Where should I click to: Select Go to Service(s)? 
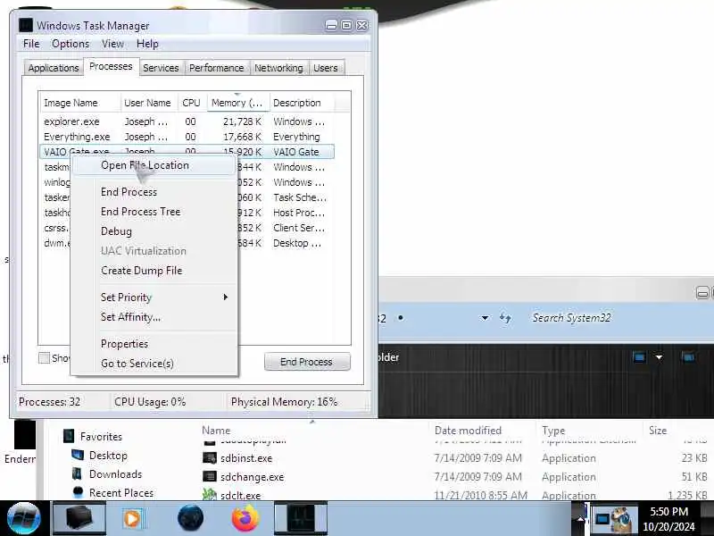[154, 364]
